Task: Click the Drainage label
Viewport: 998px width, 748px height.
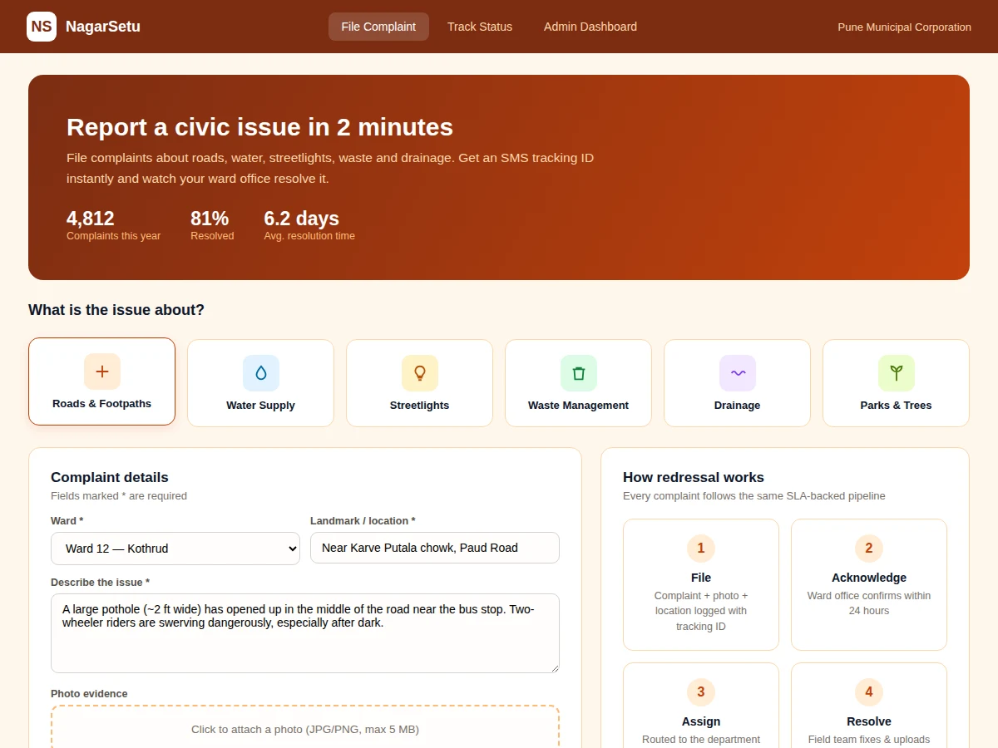Action: click(738, 406)
